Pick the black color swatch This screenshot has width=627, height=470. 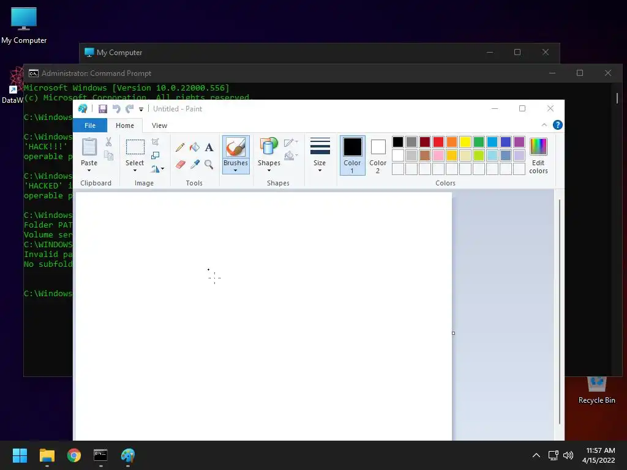398,142
